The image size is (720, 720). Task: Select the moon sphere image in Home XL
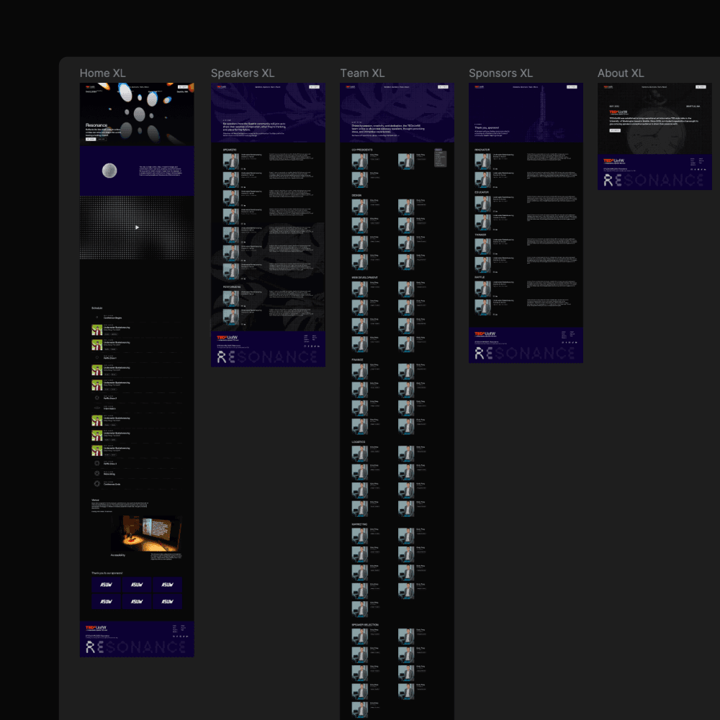coord(109,171)
